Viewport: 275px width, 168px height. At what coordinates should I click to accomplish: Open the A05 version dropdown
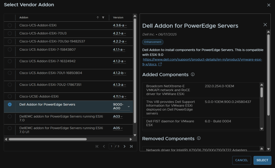pyautogui.click(x=118, y=128)
